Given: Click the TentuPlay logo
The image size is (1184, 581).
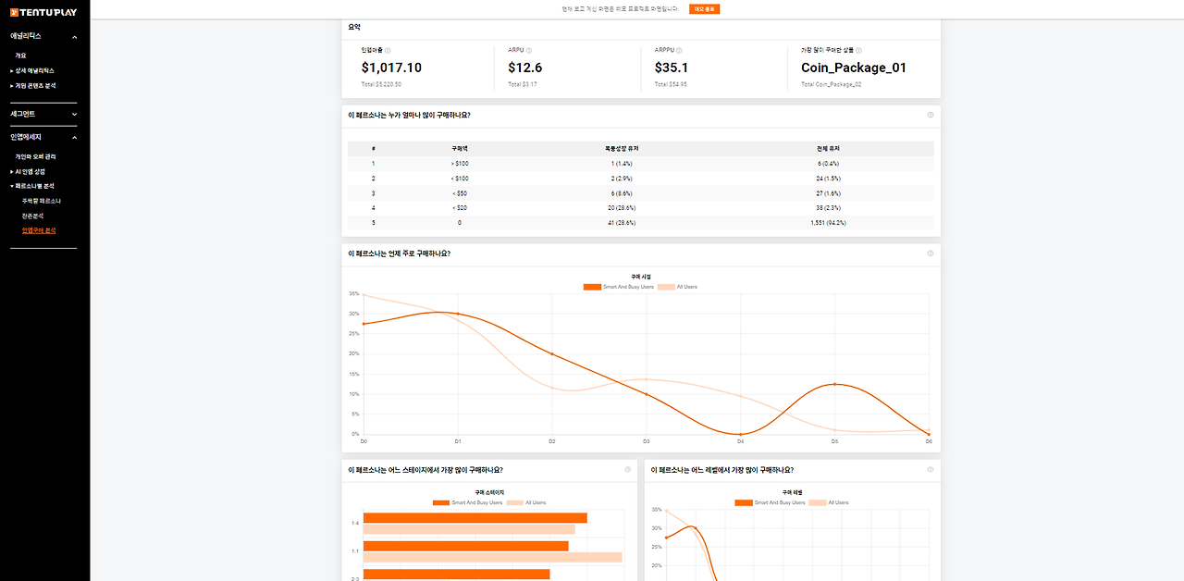Looking at the screenshot, I should [44, 13].
